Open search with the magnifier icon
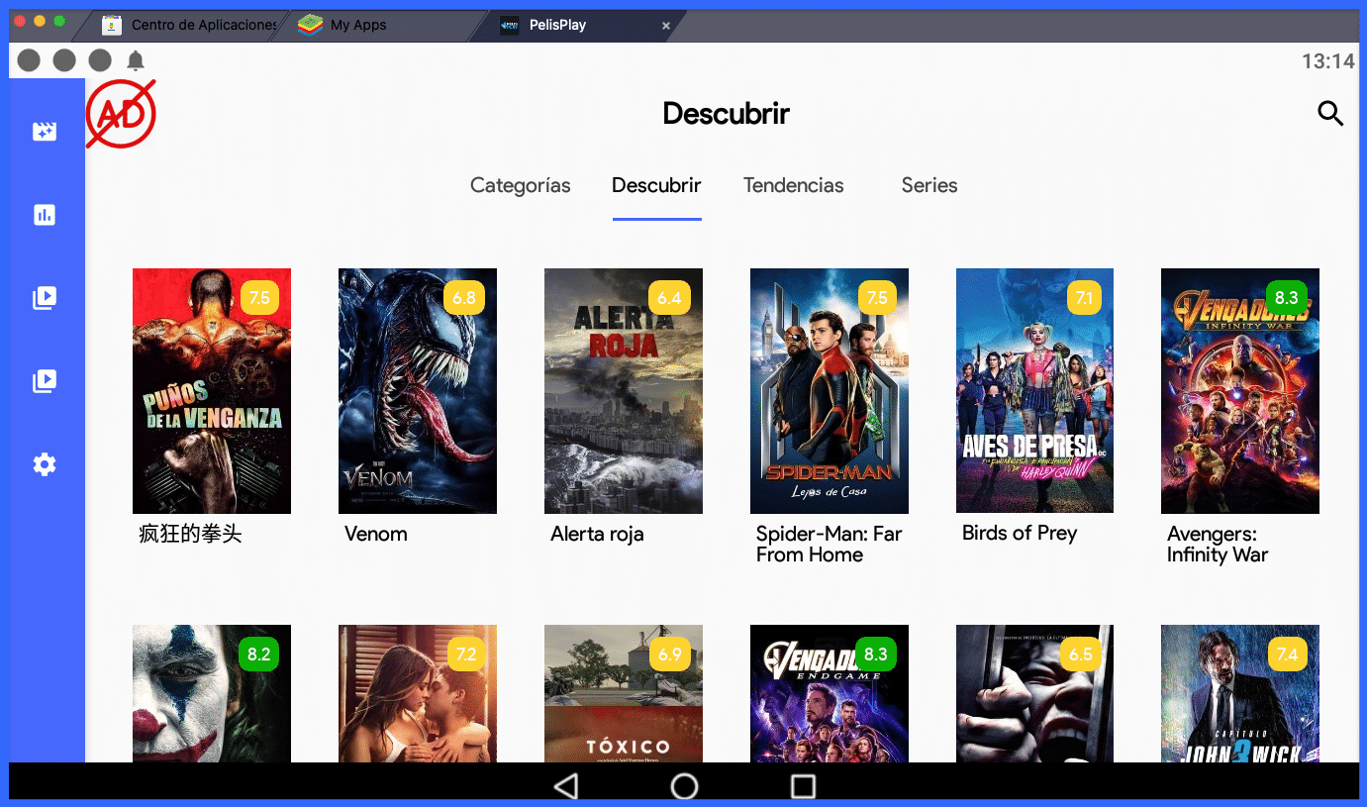The image size is (1367, 807). tap(1330, 114)
